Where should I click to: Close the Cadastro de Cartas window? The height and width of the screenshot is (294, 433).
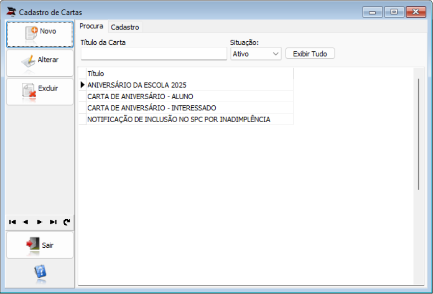(416, 12)
